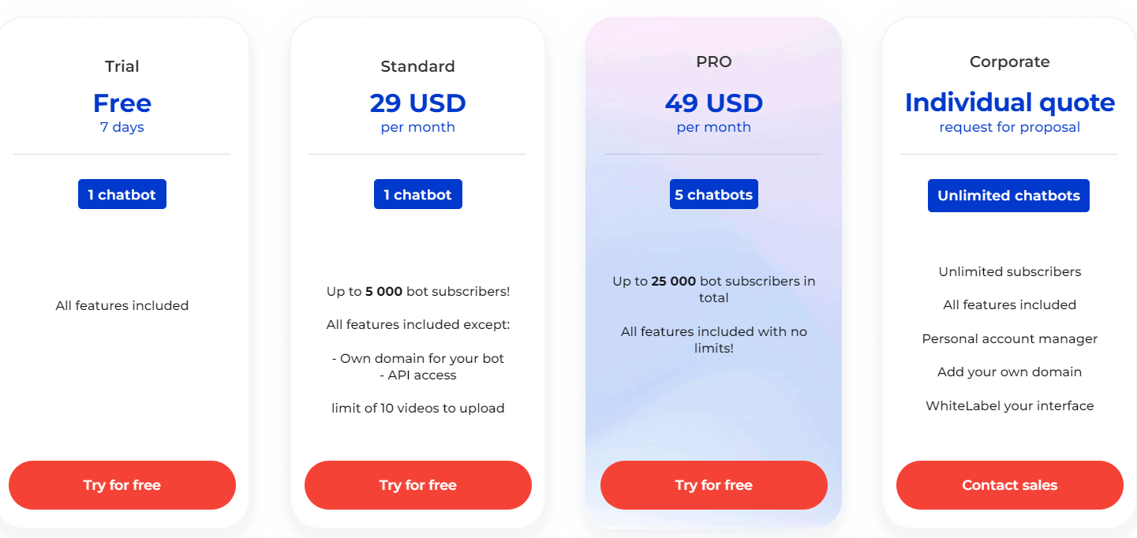
Task: Click Try for free under Standard plan
Action: point(418,485)
